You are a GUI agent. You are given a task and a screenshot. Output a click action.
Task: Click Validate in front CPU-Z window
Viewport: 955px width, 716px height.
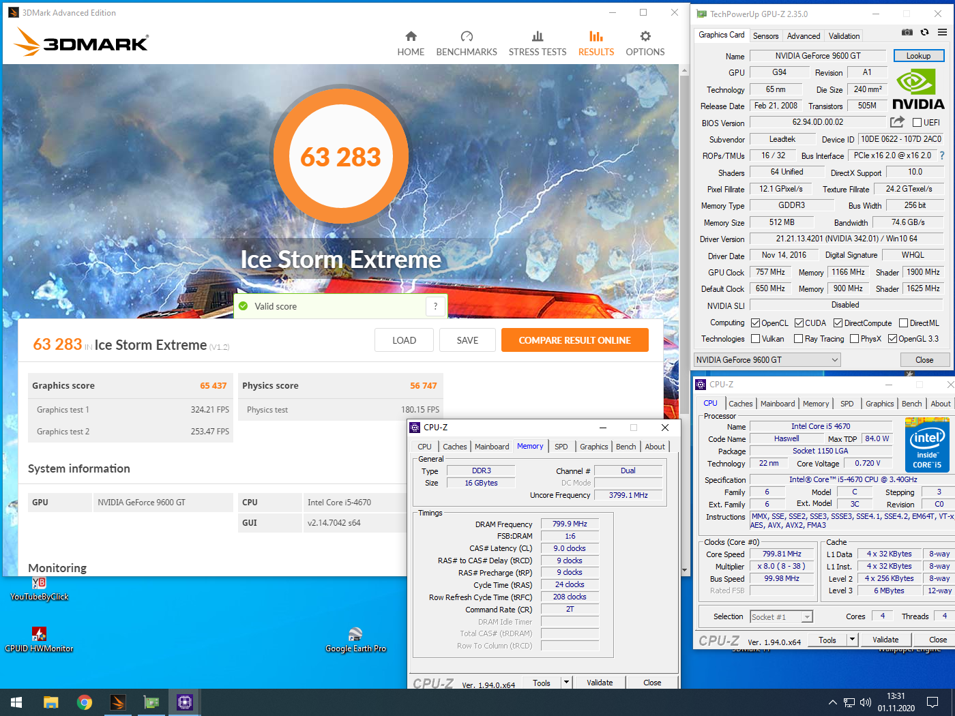(600, 683)
